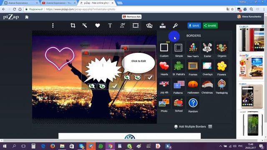Select the Text tool
Viewport: 267px width, 150px height.
(110, 25)
